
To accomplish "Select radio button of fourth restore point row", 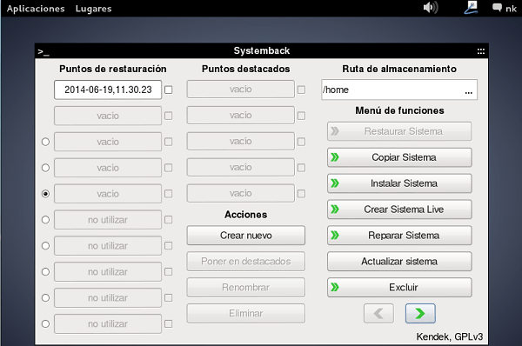I will click(x=45, y=168).
